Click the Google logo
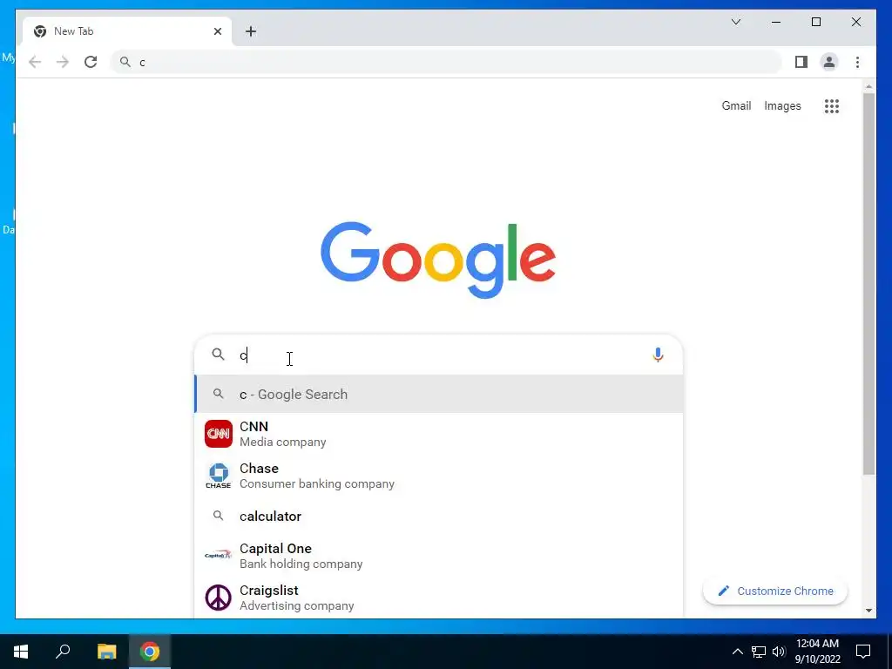892x669 pixels. tap(438, 260)
